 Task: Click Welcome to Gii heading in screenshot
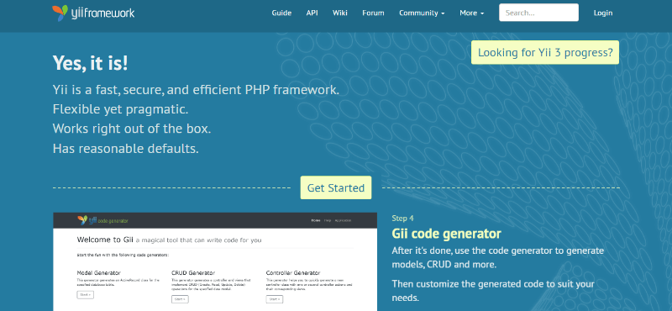[x=170, y=240]
